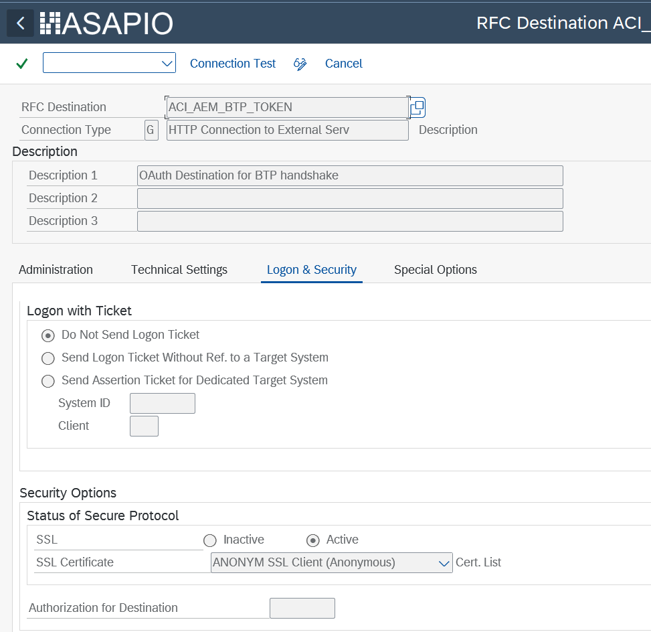Click the Connection Type G field
The image size is (651, 632).
pyautogui.click(x=151, y=130)
